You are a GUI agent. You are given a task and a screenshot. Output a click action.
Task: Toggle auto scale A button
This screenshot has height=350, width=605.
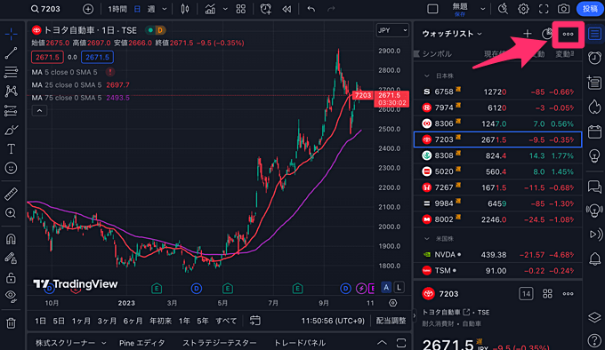386,287
